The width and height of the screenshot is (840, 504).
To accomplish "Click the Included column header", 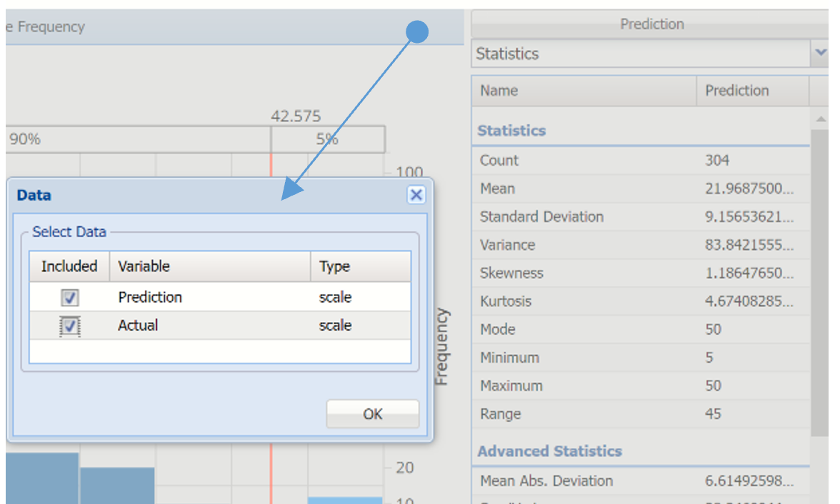I will point(69,266).
